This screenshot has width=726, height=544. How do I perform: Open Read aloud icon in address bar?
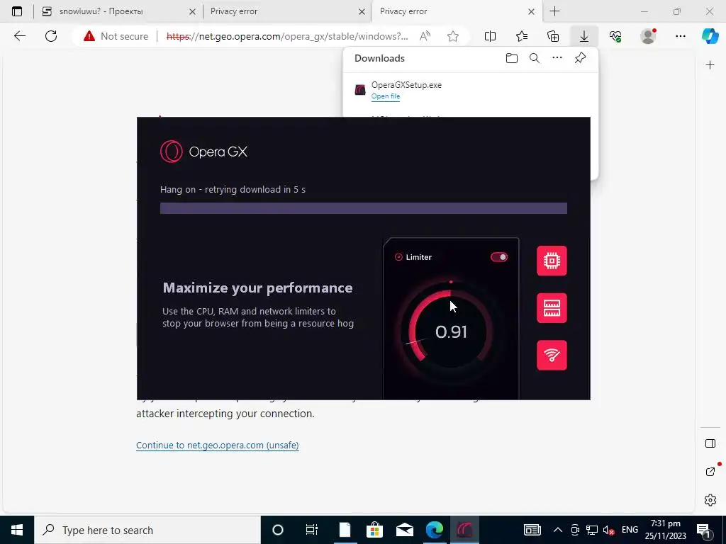(425, 36)
